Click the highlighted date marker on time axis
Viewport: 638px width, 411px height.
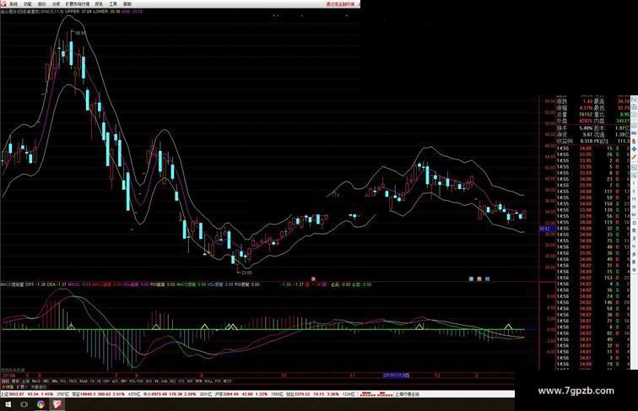point(396,376)
